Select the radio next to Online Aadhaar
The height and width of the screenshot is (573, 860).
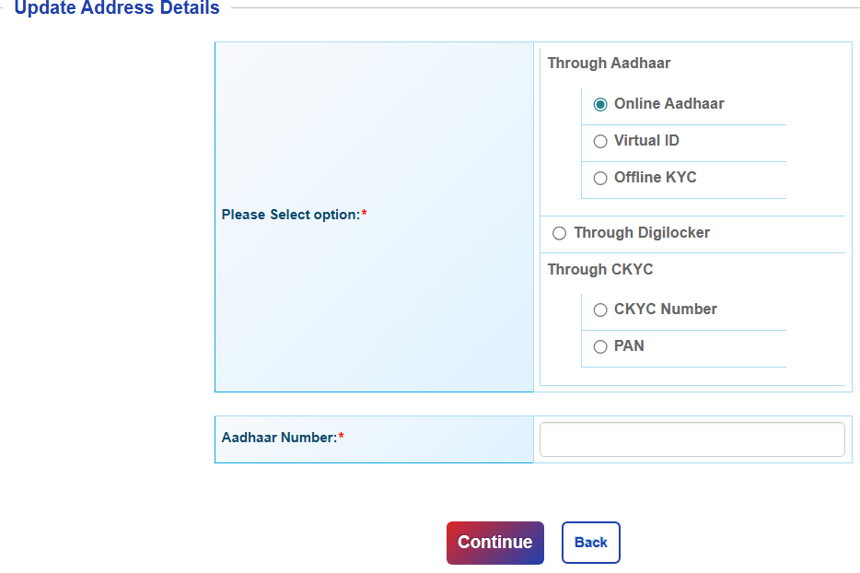(x=599, y=104)
